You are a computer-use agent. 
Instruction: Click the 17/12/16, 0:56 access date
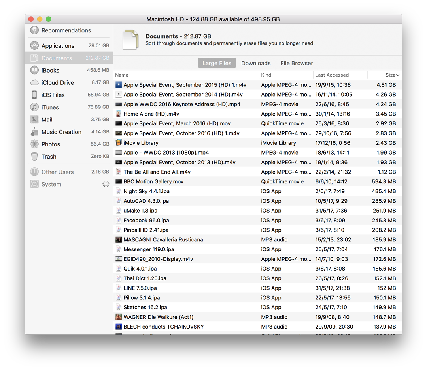click(x=333, y=143)
